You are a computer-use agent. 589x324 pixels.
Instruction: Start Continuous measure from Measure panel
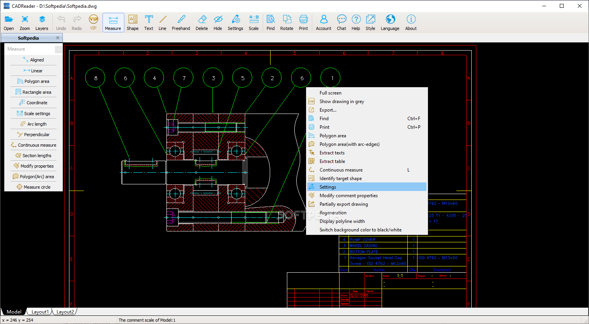pyautogui.click(x=34, y=145)
